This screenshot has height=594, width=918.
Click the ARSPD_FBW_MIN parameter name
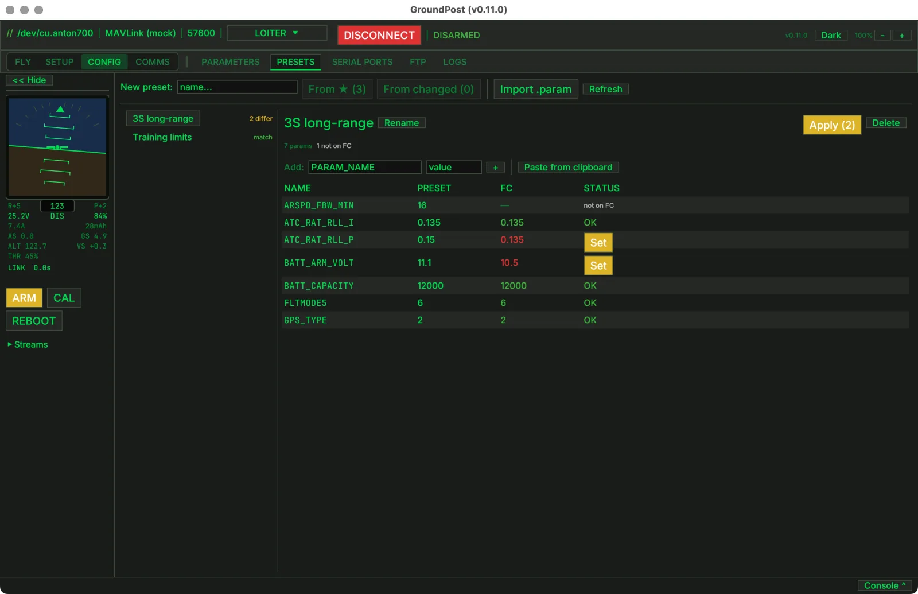[x=318, y=205]
